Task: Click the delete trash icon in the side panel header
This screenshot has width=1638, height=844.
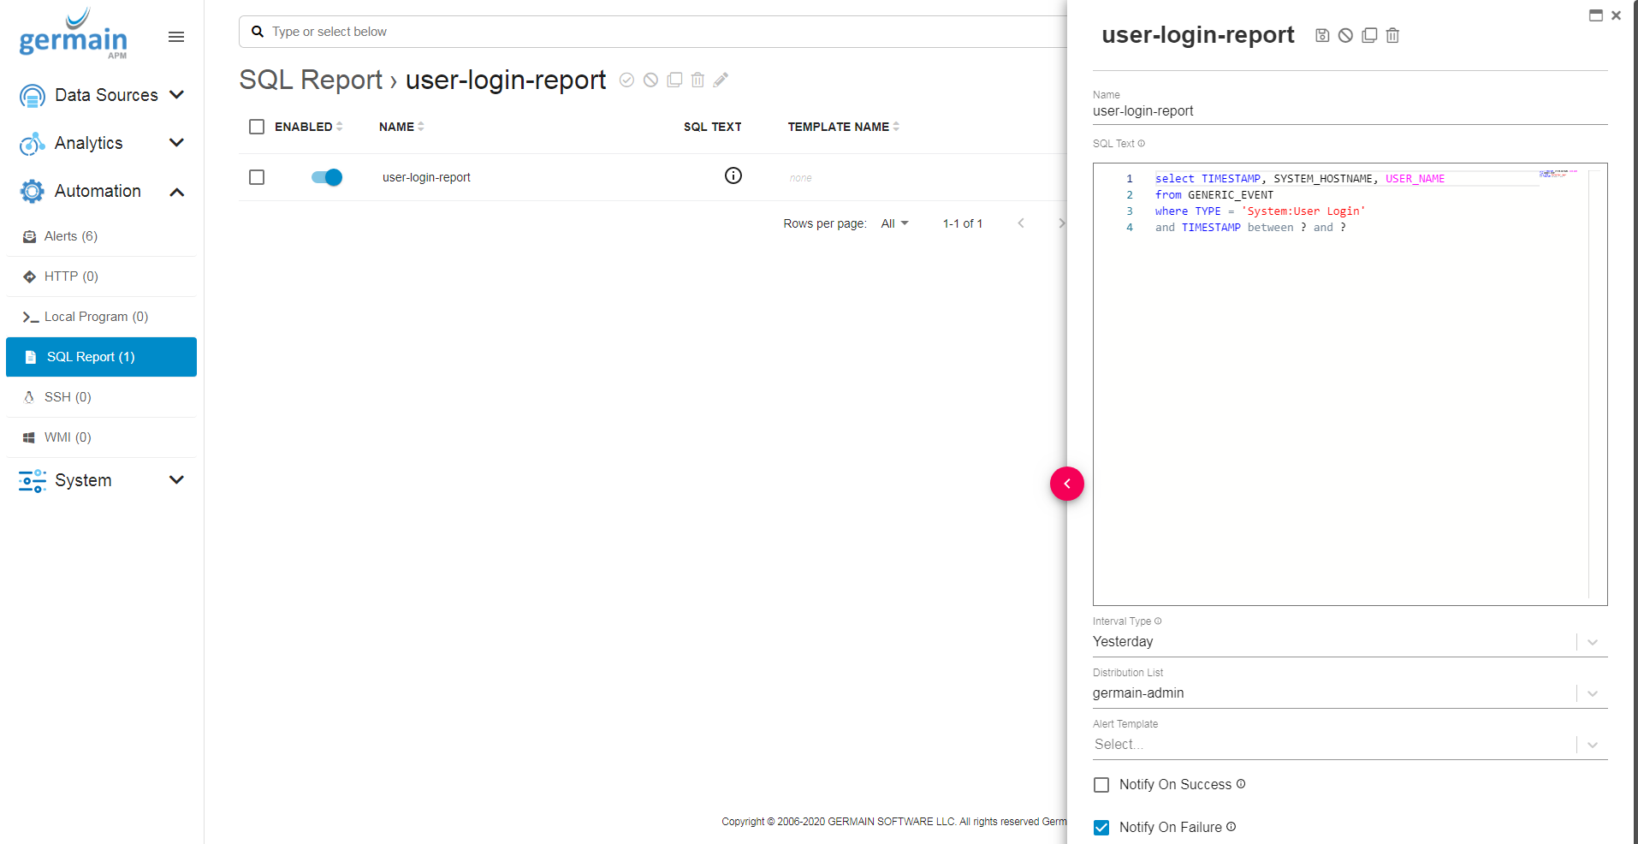Action: [1392, 35]
